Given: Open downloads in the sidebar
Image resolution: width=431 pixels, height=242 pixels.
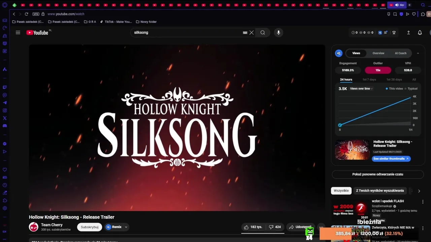Looking at the screenshot, I should tap(5, 193).
